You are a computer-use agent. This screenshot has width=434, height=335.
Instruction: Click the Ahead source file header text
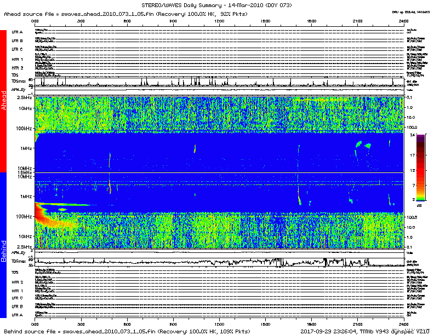tap(126, 13)
